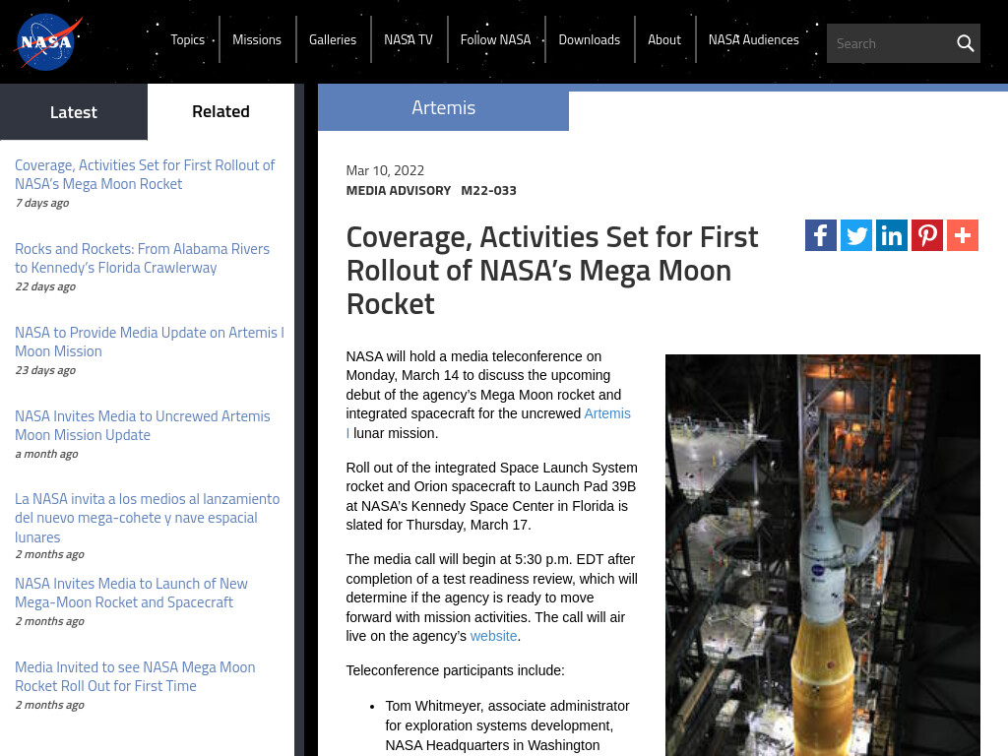This screenshot has width=1008, height=756.
Task: Click the search magnifier icon
Action: (965, 43)
